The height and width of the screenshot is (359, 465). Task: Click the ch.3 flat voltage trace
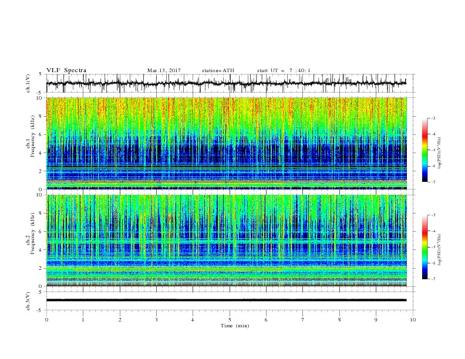click(x=226, y=300)
